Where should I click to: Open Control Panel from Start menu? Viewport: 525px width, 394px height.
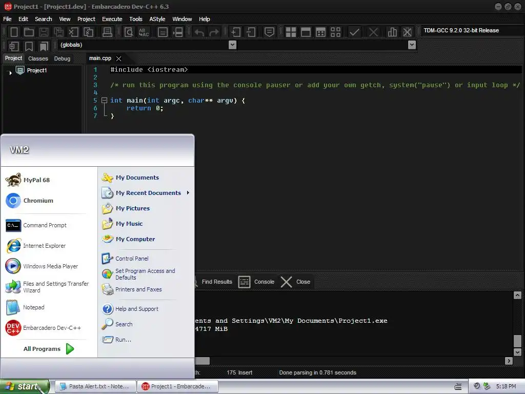pos(132,259)
